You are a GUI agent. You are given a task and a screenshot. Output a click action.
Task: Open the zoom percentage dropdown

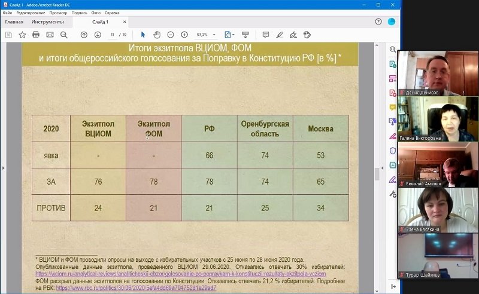[x=214, y=35]
